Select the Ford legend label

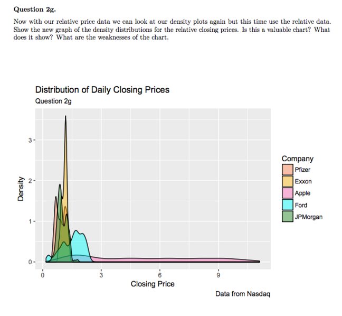point(301,205)
